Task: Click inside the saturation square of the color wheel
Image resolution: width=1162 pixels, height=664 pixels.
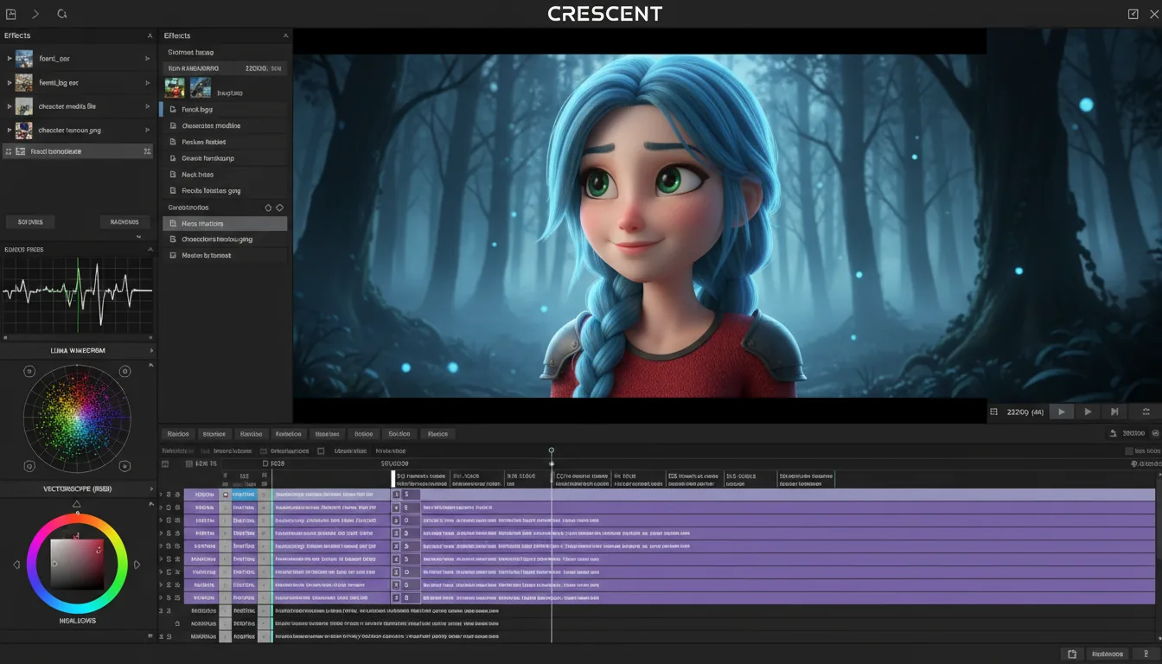Action: (x=77, y=565)
